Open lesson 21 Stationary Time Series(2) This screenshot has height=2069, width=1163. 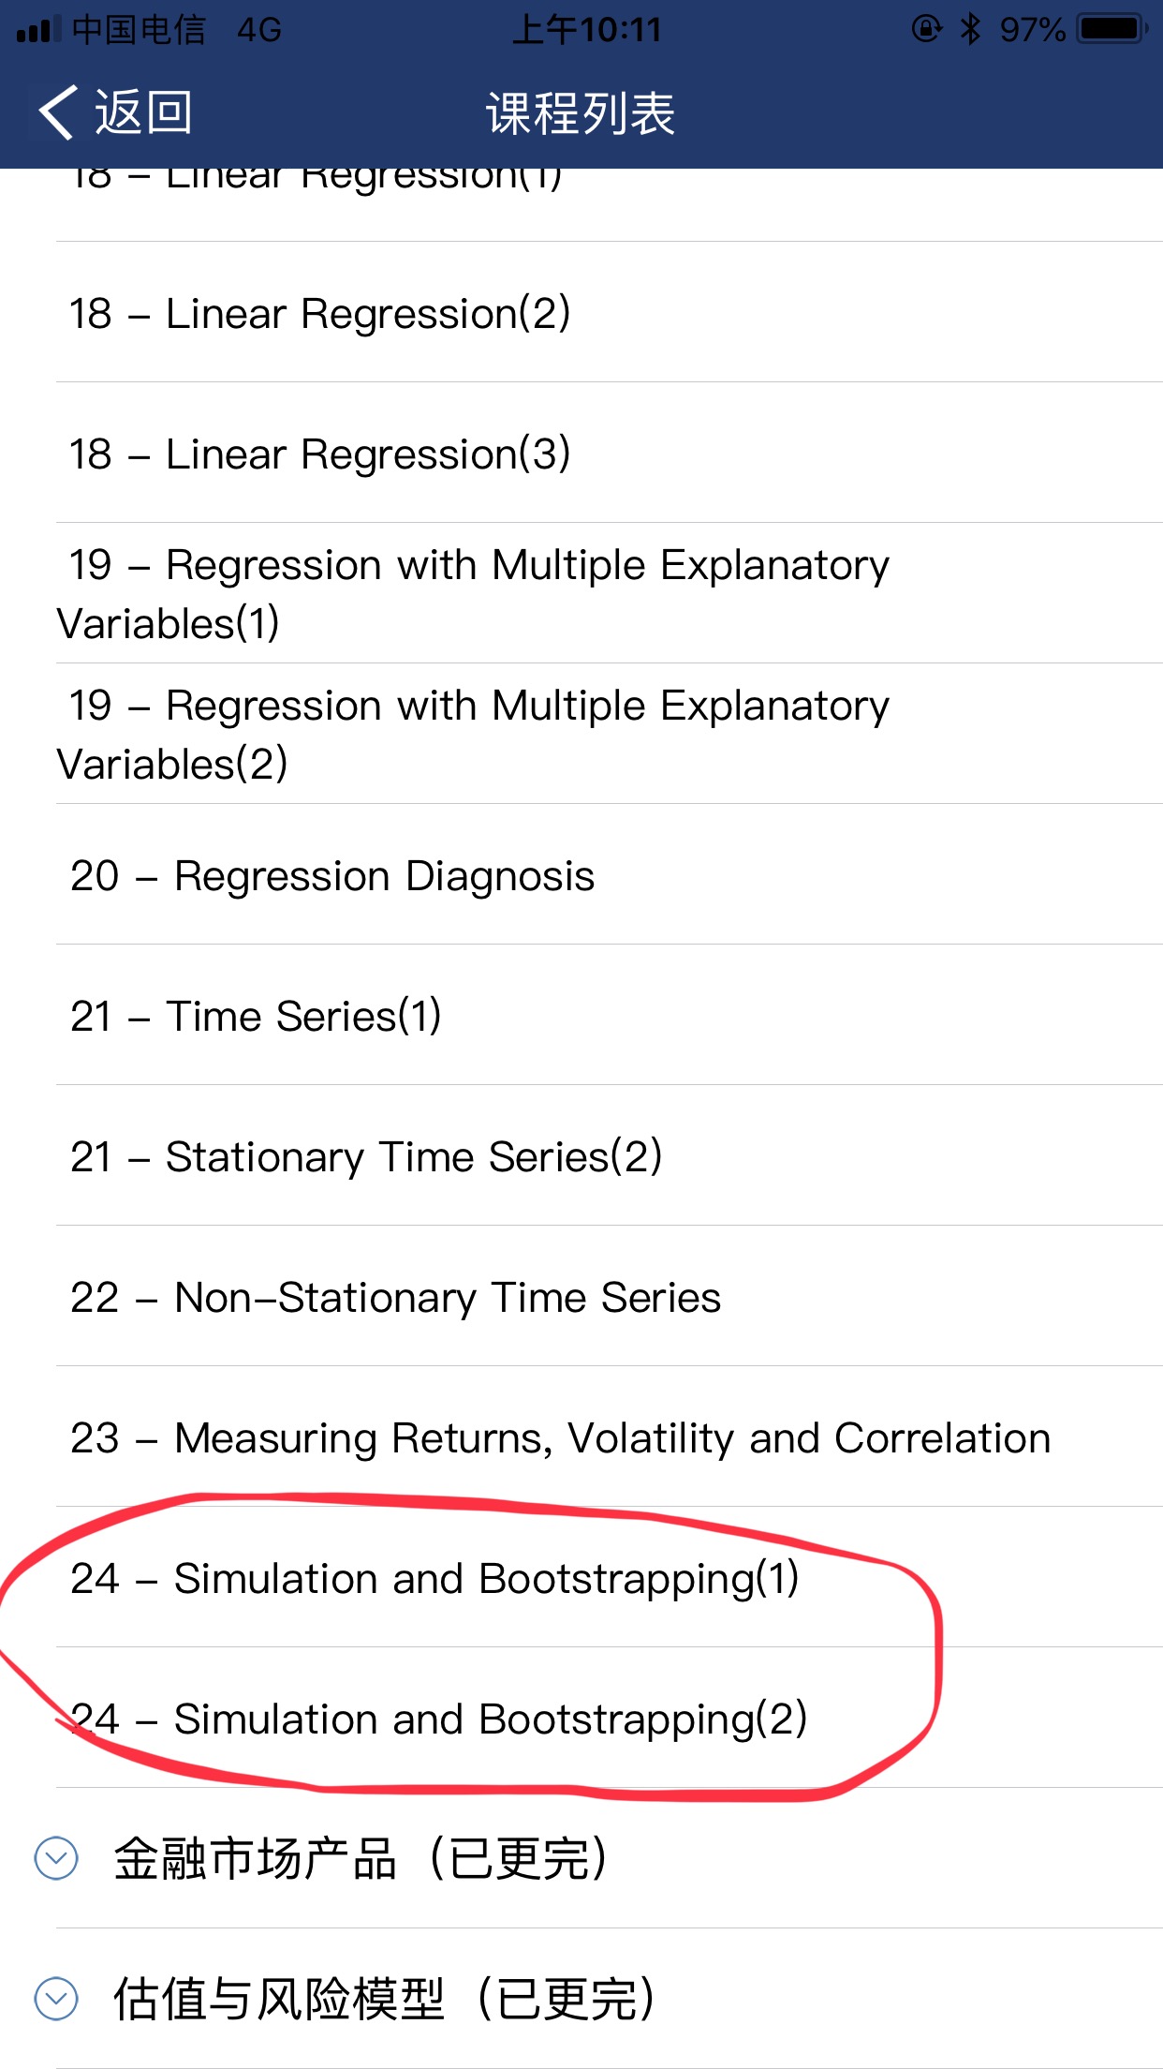tap(366, 1157)
